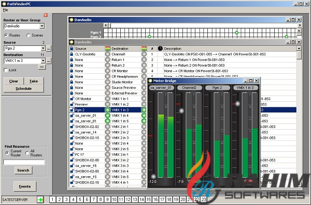Screen dimensions: 311x205
Task: Click the Channel2 meter label button
Action: (189, 88)
